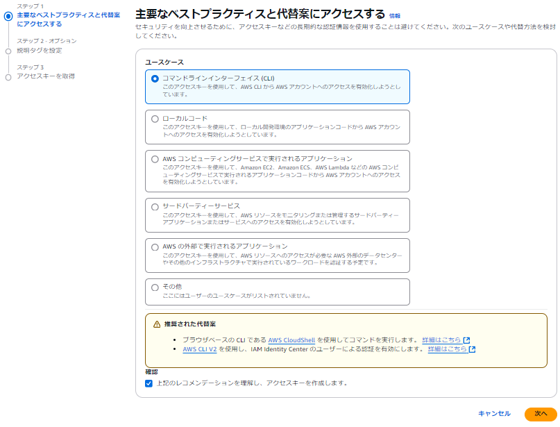Click the 次へ button

pyautogui.click(x=541, y=414)
